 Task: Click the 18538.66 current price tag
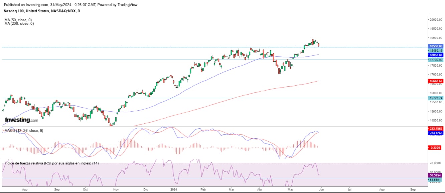point(436,46)
